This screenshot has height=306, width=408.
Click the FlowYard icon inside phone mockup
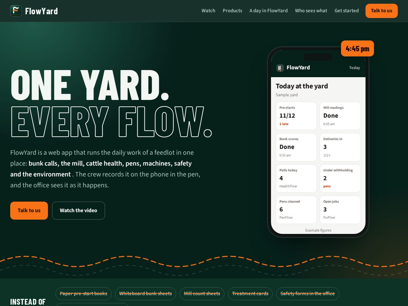point(280,68)
